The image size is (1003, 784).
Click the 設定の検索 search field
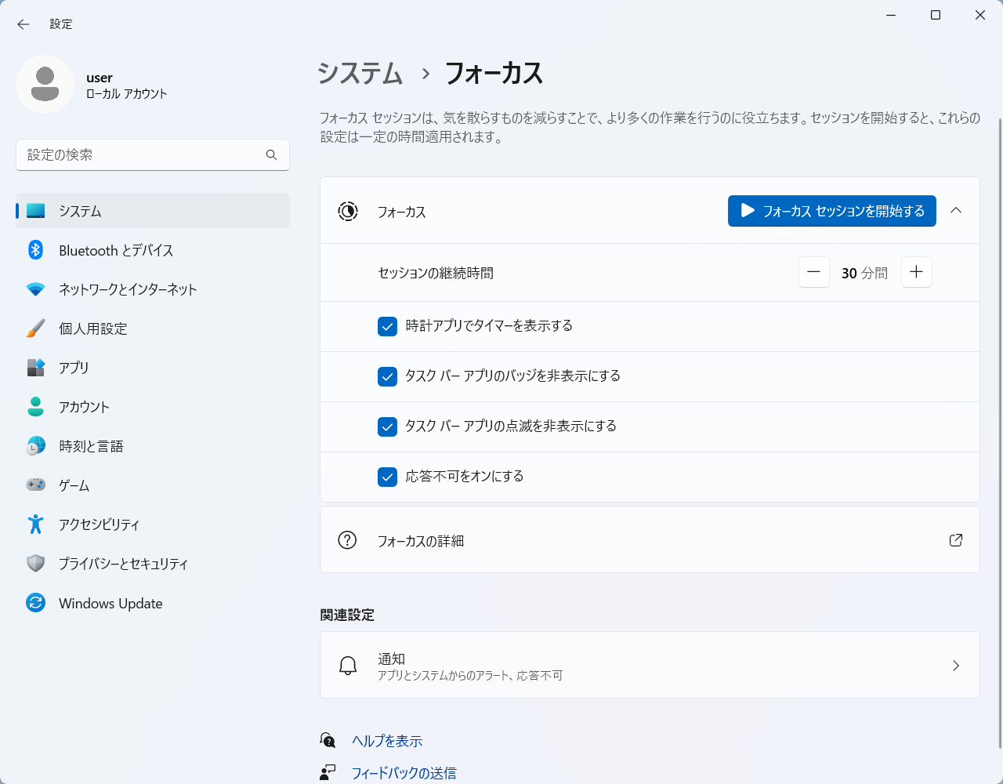(x=153, y=155)
